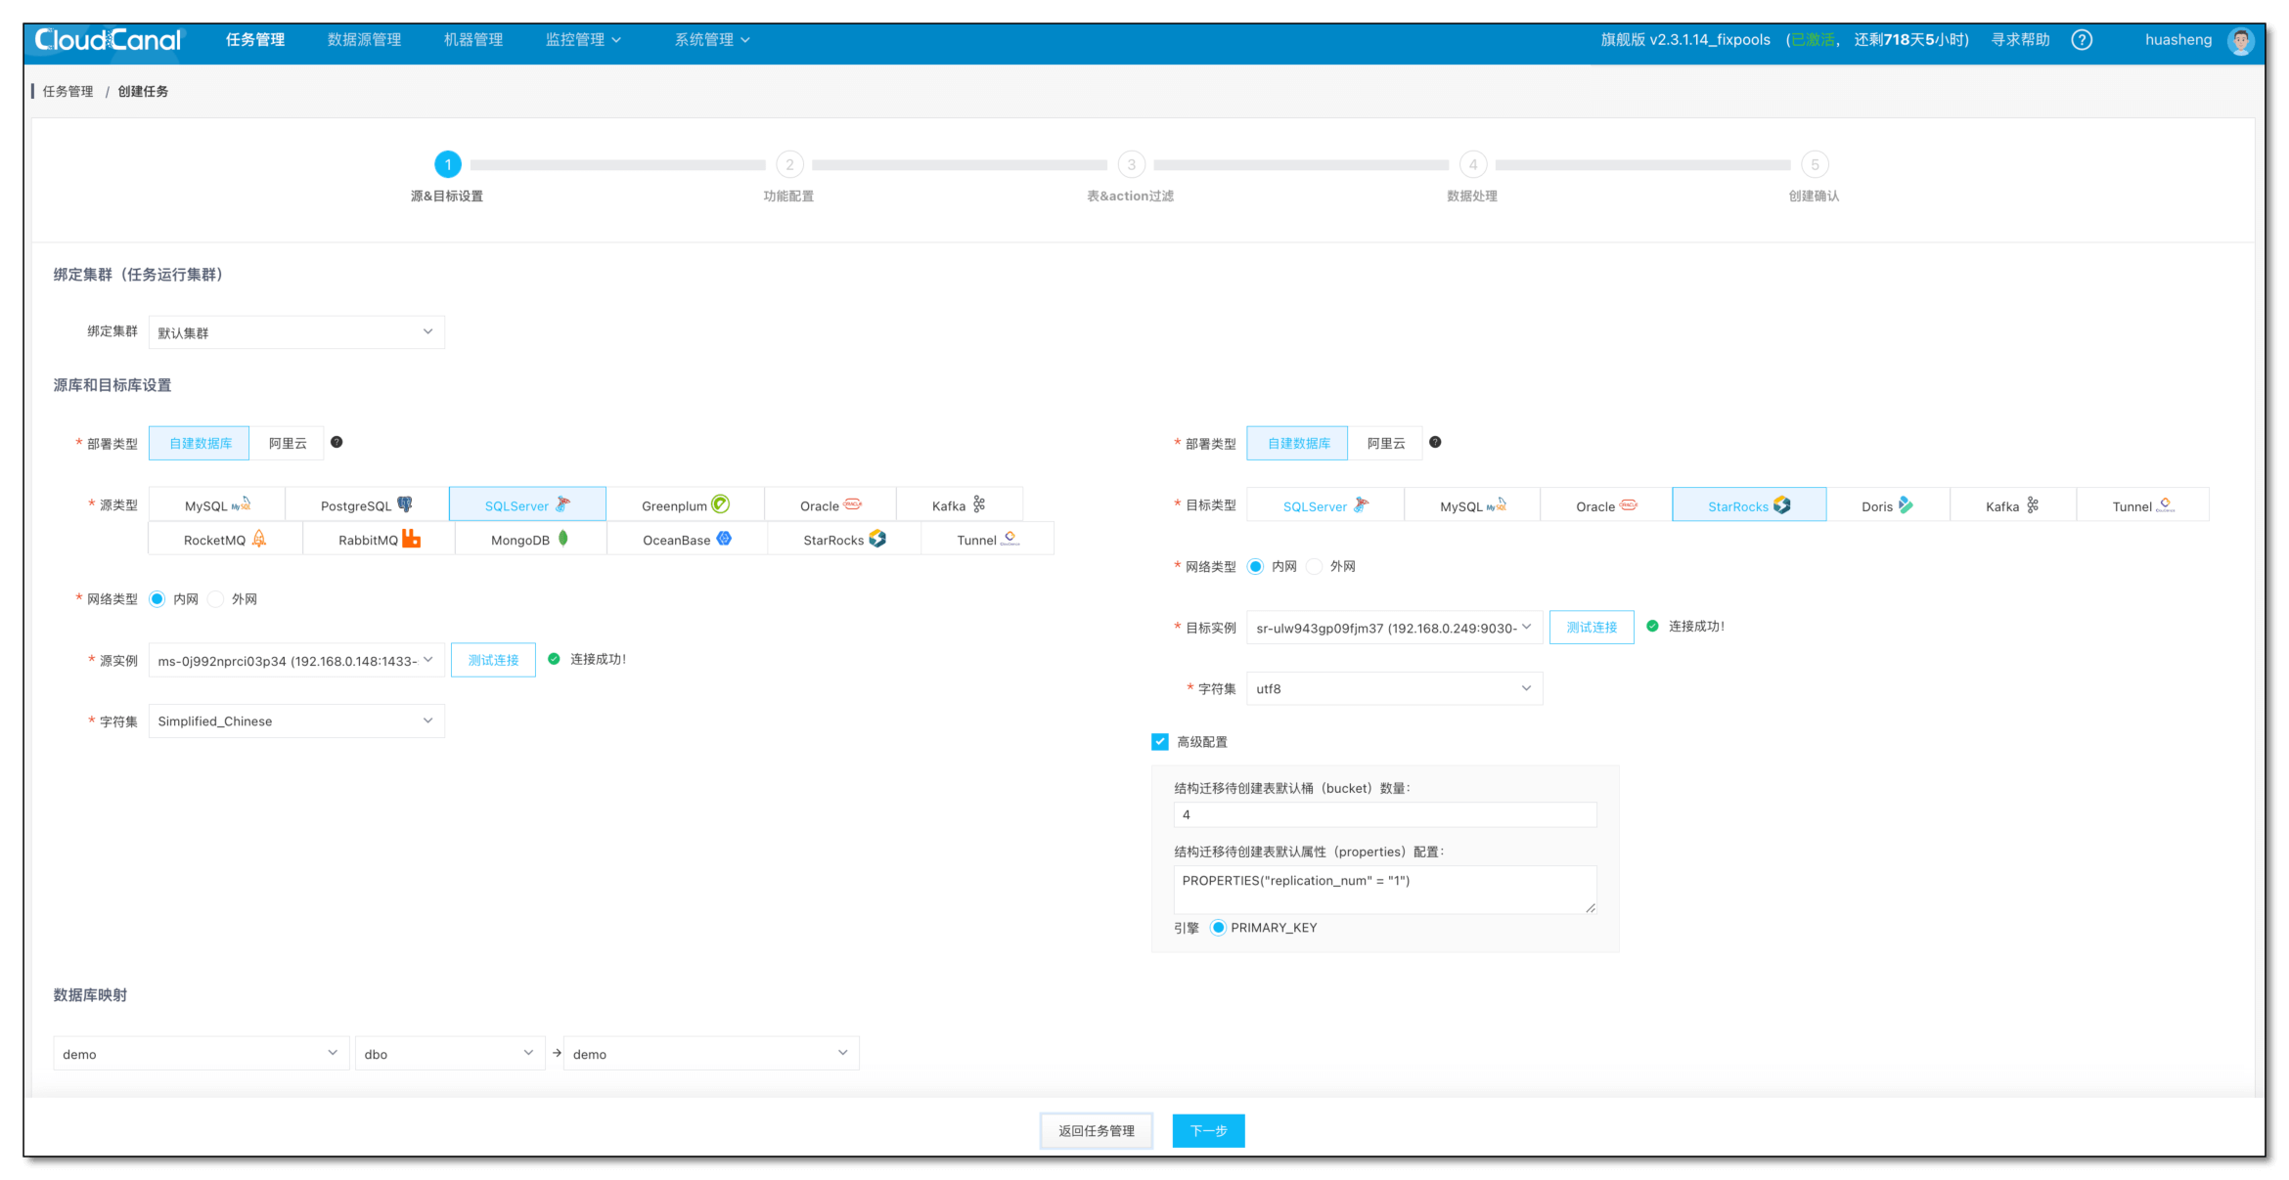Screen dimensions: 2289x1180
Task: Choose source deployment 阿里云
Action: coord(288,443)
